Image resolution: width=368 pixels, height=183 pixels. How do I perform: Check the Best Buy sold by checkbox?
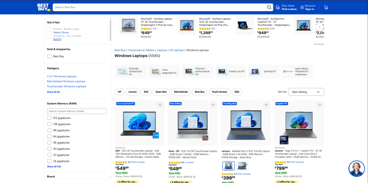point(49,56)
